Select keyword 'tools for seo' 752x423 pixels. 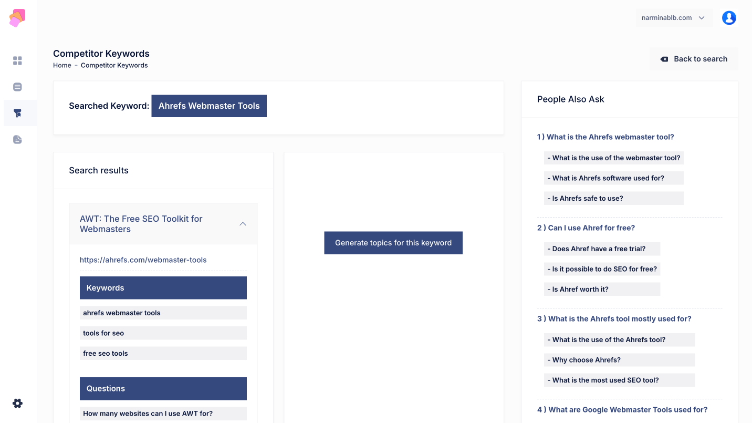click(163, 333)
